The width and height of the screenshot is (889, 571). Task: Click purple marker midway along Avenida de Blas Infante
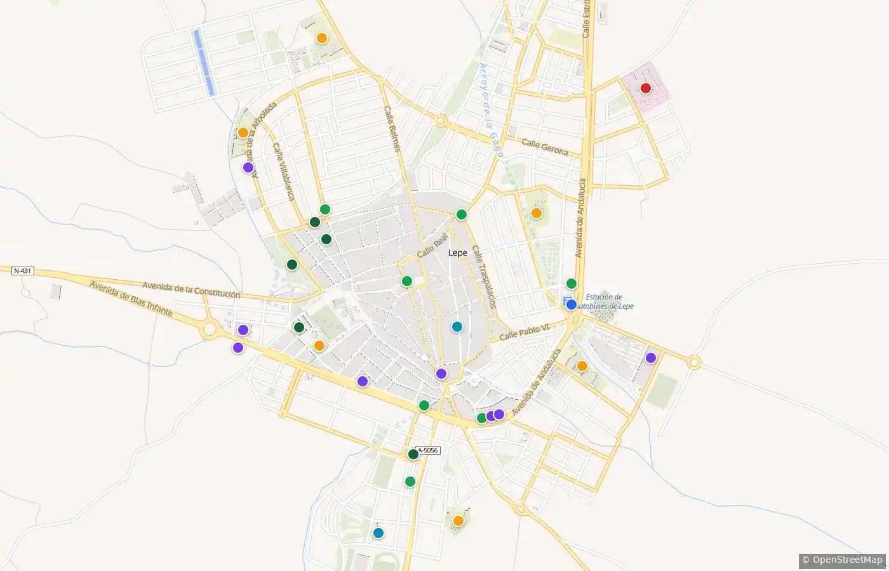point(363,381)
